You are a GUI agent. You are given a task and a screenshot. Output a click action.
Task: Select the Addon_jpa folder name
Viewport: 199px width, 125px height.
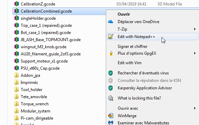[30, 75]
